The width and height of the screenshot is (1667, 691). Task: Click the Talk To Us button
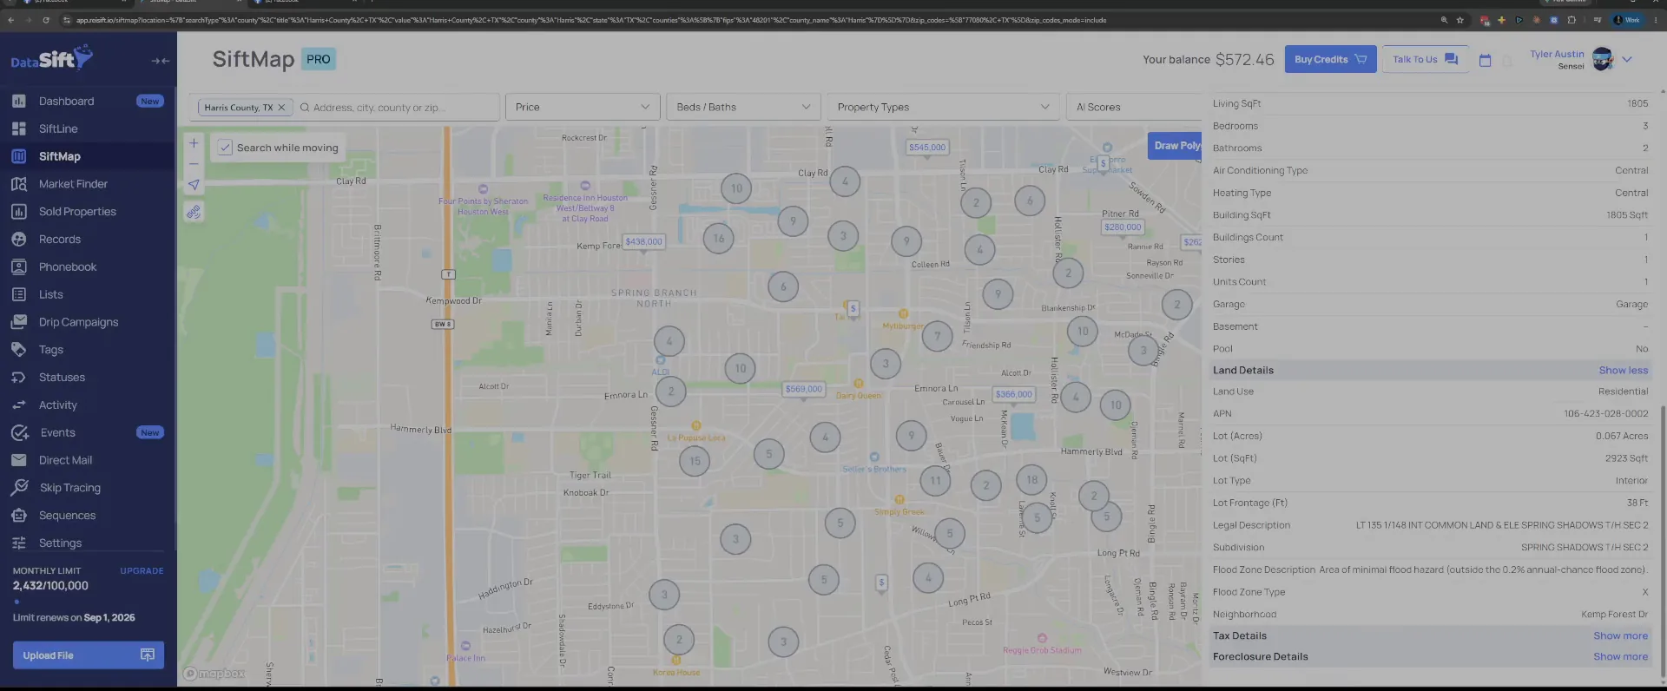(x=1425, y=59)
